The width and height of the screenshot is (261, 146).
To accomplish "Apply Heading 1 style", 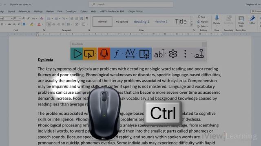I will 142,21.
